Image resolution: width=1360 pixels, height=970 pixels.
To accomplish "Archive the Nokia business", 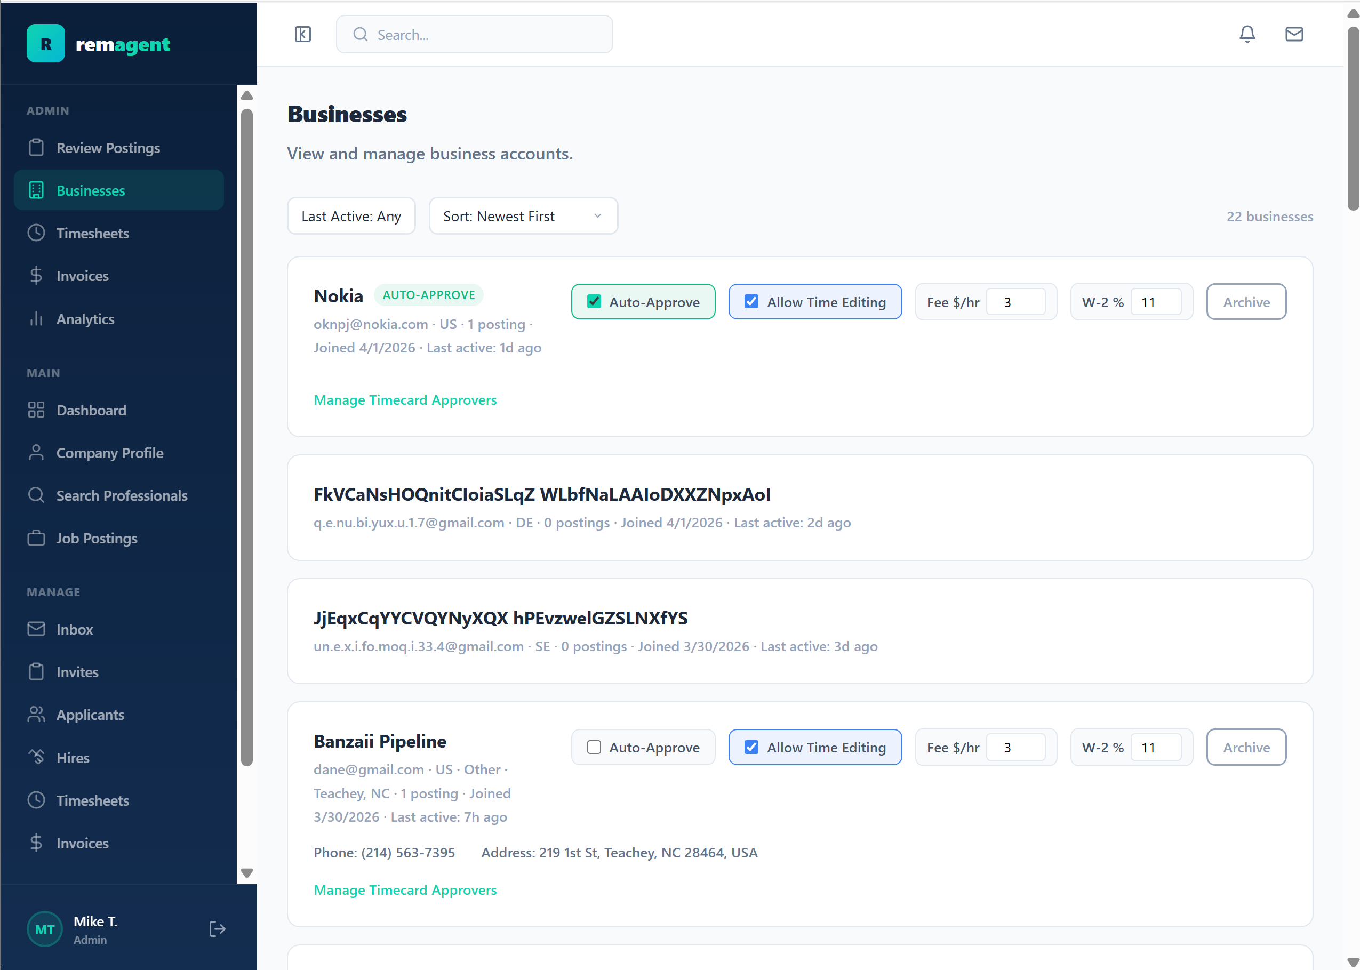I will [x=1246, y=302].
